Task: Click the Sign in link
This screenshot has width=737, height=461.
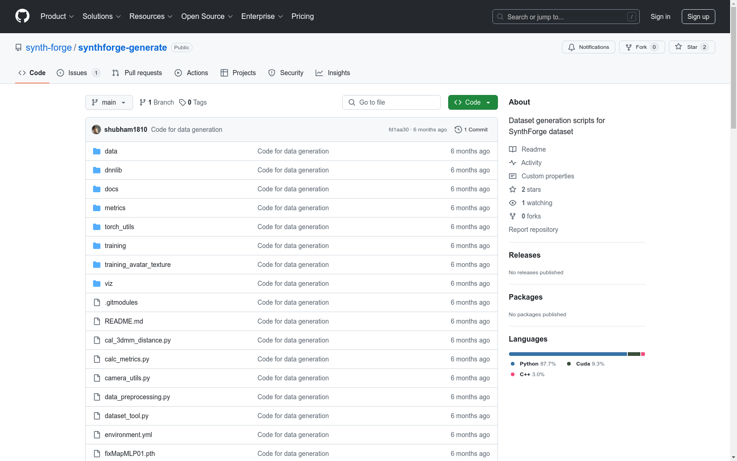Action: pos(661,17)
